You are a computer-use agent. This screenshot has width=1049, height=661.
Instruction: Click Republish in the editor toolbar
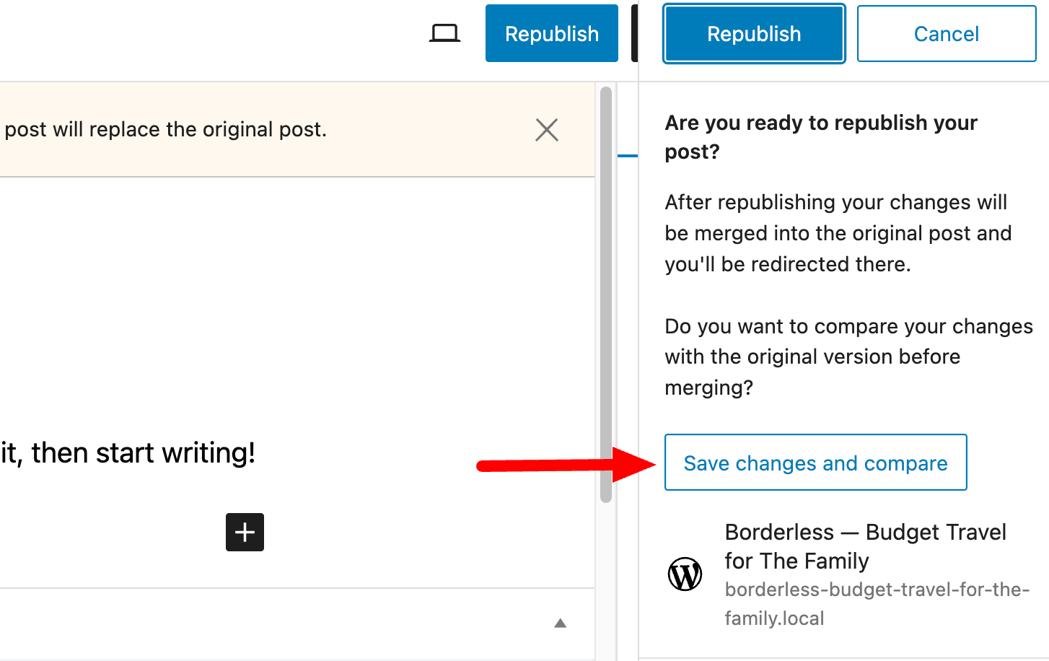pyautogui.click(x=551, y=33)
